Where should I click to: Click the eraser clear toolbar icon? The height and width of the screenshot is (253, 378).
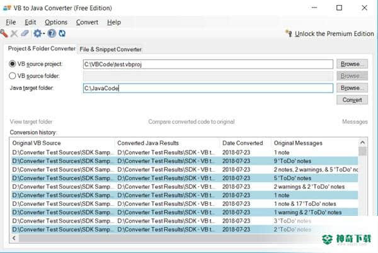click(x=25, y=33)
